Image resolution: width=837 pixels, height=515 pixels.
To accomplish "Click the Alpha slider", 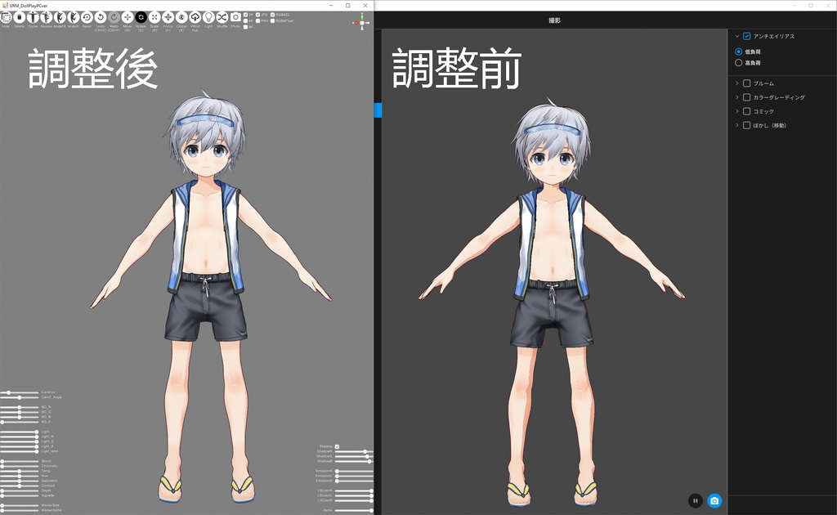I will pos(354,510).
